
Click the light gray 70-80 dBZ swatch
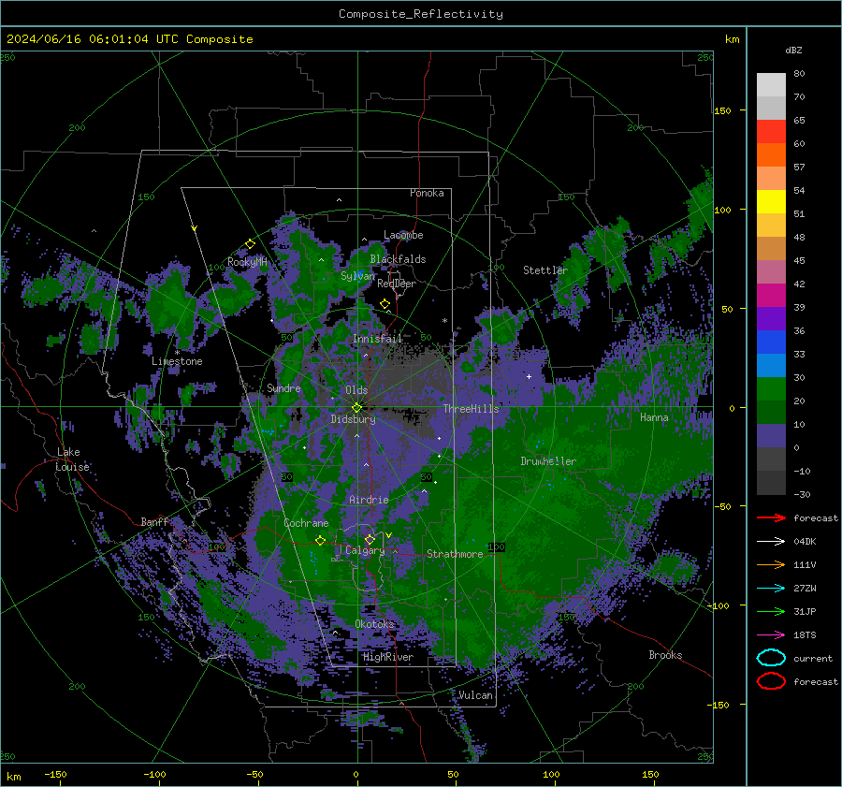pos(771,85)
